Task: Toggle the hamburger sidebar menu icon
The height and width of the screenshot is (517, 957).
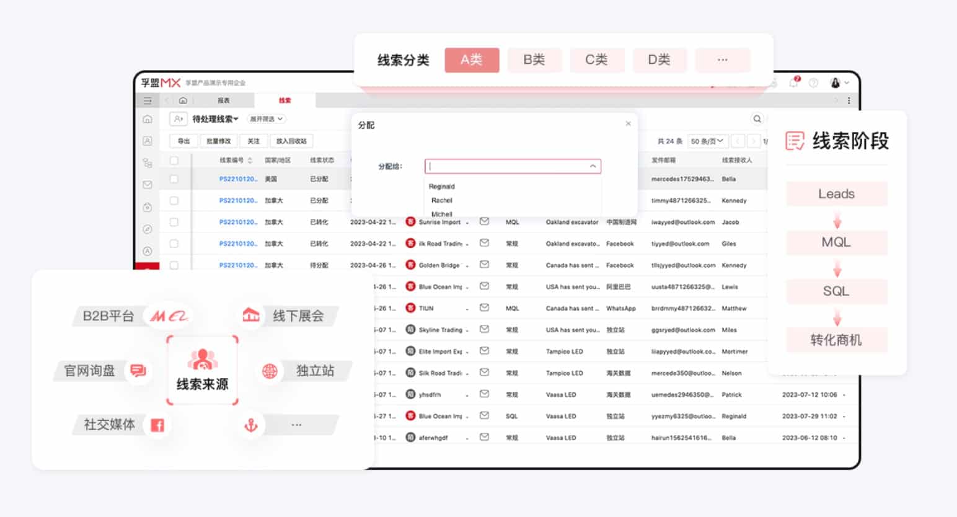Action: pyautogui.click(x=148, y=100)
